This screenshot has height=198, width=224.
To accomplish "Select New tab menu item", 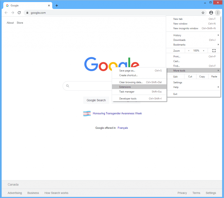I will point(193,19).
